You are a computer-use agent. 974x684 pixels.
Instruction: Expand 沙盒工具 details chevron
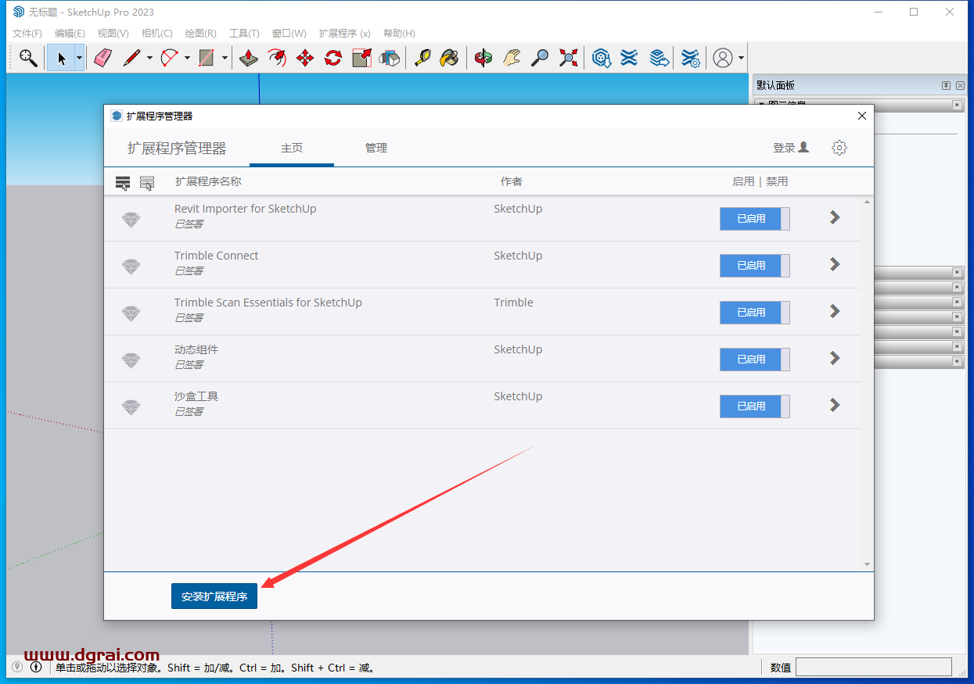(835, 405)
